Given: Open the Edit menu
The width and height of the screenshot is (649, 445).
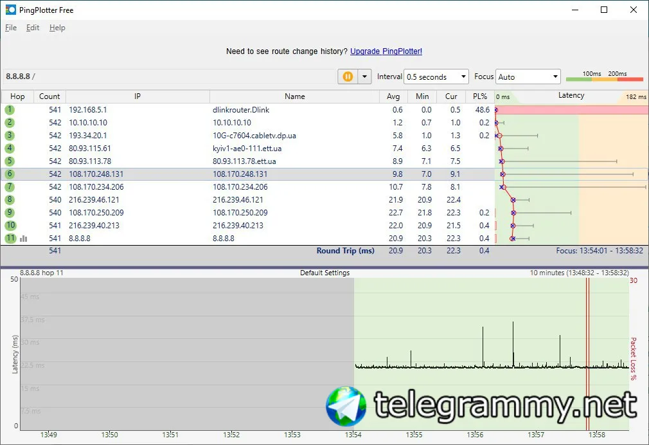Looking at the screenshot, I should pos(33,28).
